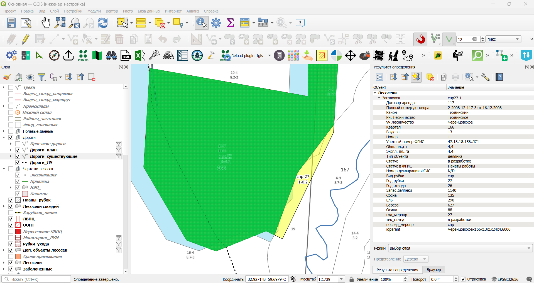Viewport: 534px width, 283px height.
Task: Click the Refresh map icon
Action: [103, 23]
